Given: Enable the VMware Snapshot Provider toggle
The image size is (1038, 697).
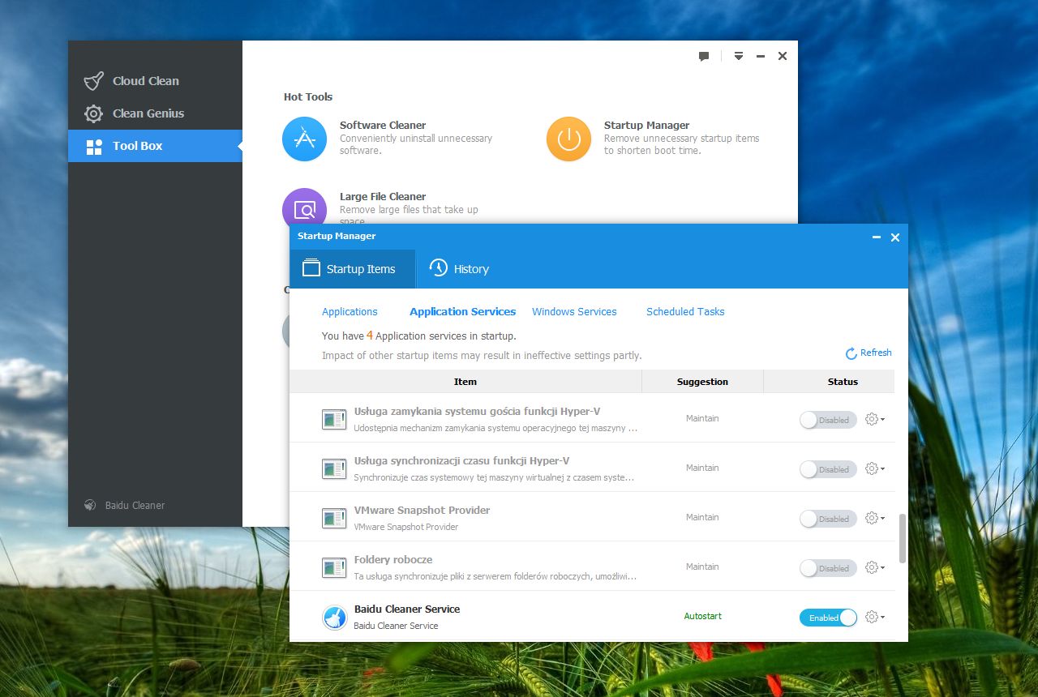Looking at the screenshot, I should 828,519.
